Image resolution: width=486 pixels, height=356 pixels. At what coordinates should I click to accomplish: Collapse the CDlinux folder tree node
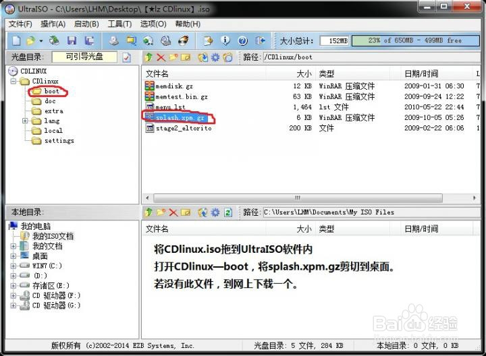tap(13, 81)
